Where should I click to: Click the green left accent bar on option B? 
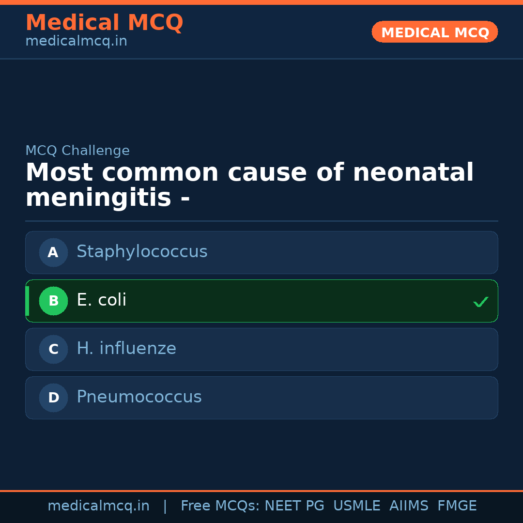[x=27, y=301]
